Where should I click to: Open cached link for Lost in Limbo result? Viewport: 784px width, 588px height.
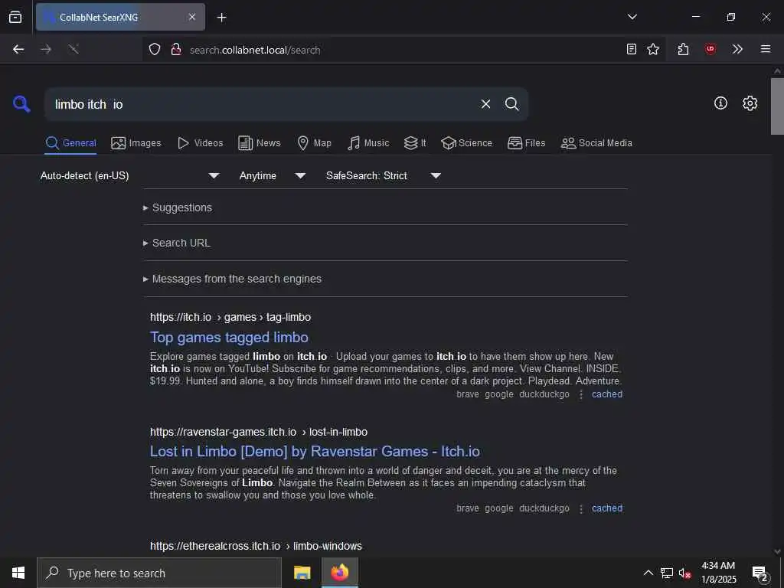click(607, 508)
